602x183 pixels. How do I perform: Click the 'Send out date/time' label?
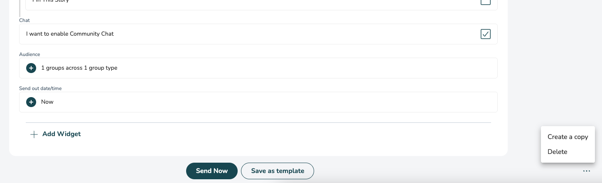tap(40, 88)
